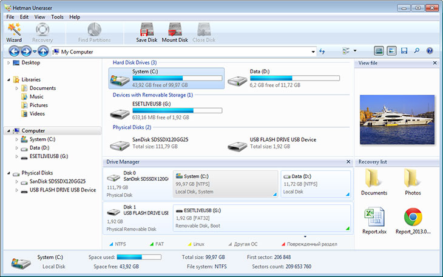Collapse the Libraries tree node
443x277 pixels.
[8, 79]
